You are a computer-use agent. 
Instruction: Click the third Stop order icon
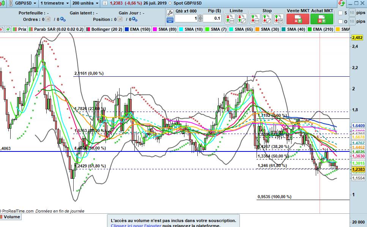(279, 19)
